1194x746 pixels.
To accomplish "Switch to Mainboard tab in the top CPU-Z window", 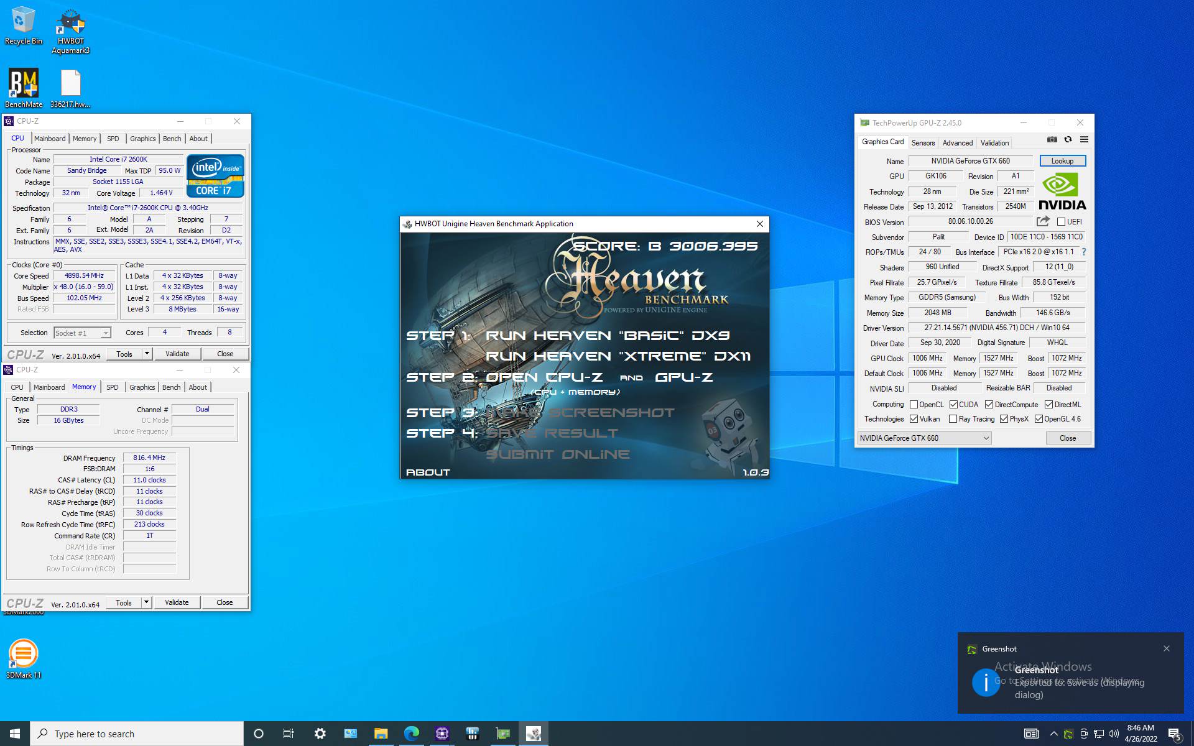I will pos(50,139).
